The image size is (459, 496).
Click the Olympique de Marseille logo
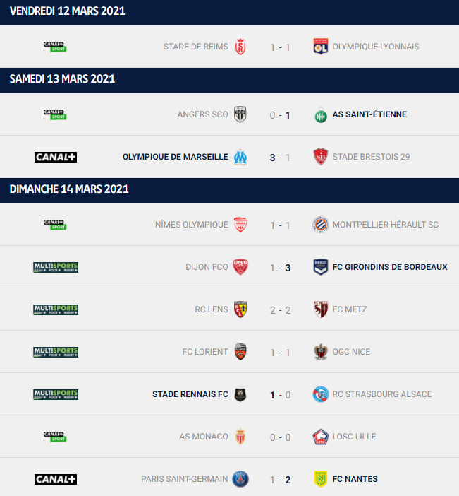[x=240, y=157]
